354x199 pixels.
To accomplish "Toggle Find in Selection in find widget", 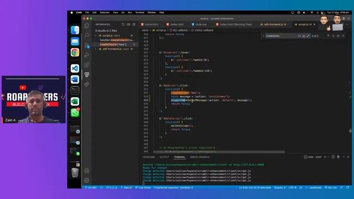I will [x=338, y=36].
